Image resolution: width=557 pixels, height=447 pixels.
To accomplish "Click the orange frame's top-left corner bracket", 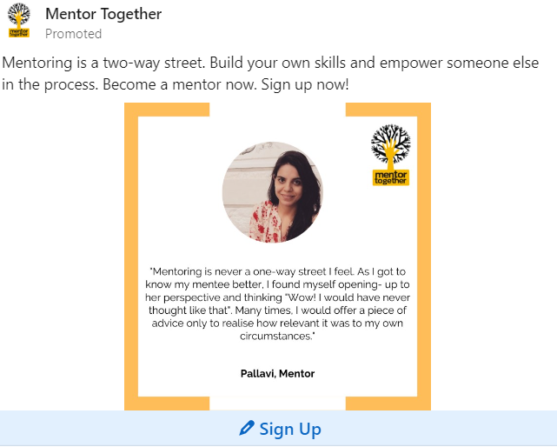I will [x=167, y=110].
